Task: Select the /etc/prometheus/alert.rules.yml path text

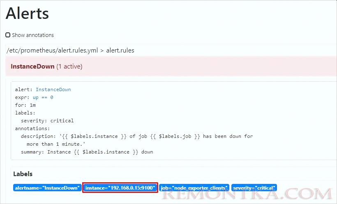Action: (52, 50)
